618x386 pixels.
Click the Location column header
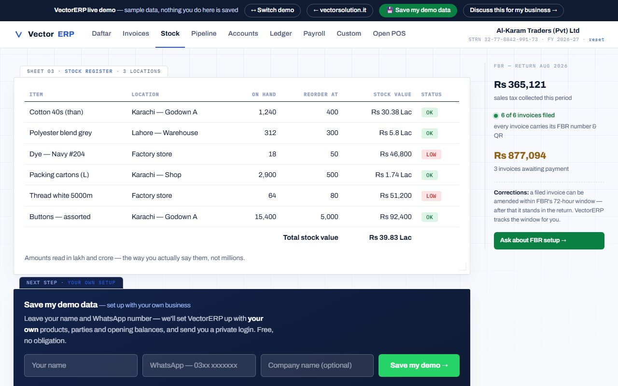(145, 95)
